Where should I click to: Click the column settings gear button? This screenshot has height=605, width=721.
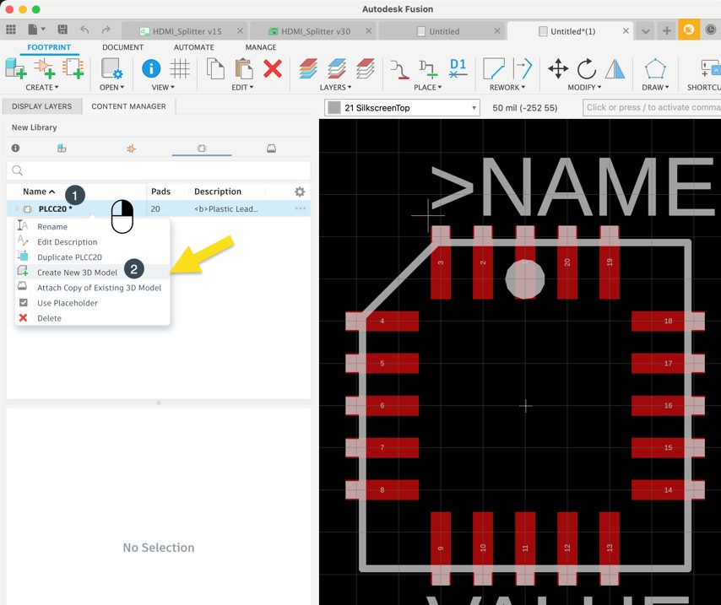pyautogui.click(x=299, y=192)
